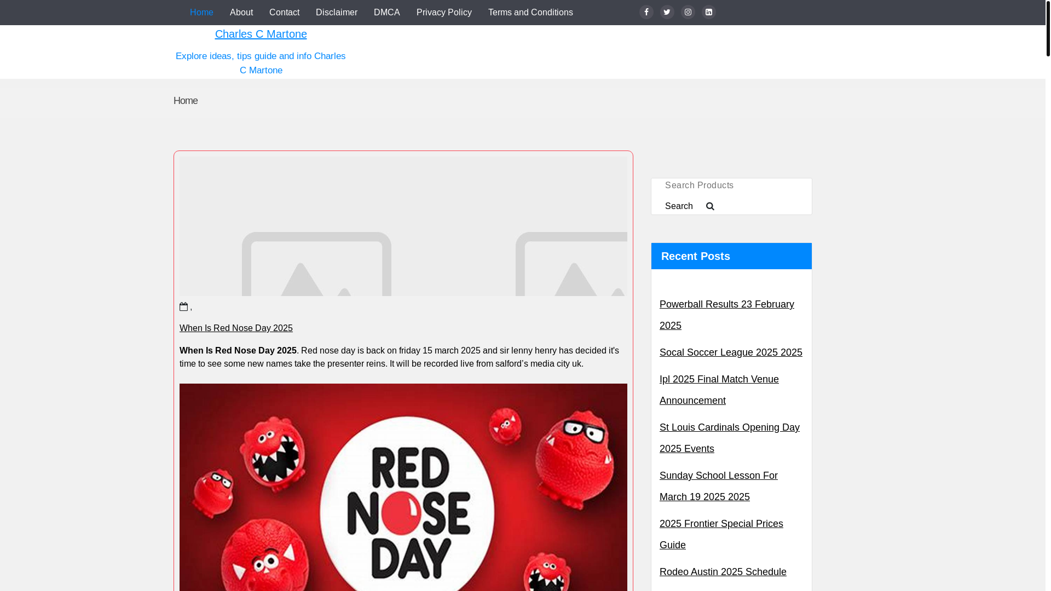
Task: Open Terms and Conditions page
Action: [x=530, y=13]
